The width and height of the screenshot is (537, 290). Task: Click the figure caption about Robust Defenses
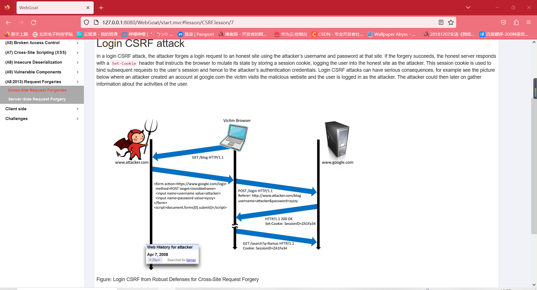tap(178, 279)
